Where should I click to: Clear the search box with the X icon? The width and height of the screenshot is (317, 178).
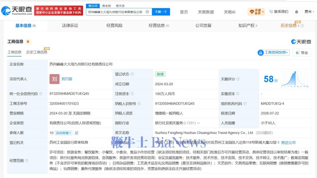[x=147, y=12]
